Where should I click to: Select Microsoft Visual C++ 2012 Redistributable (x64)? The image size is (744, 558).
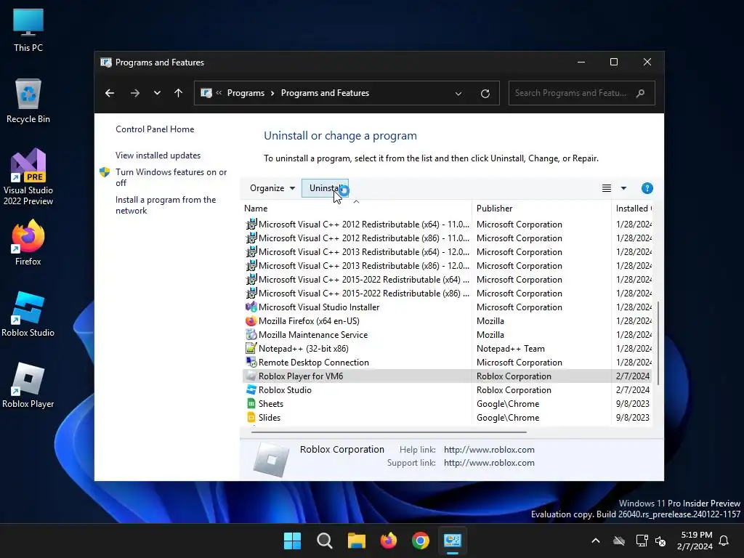click(447, 225)
